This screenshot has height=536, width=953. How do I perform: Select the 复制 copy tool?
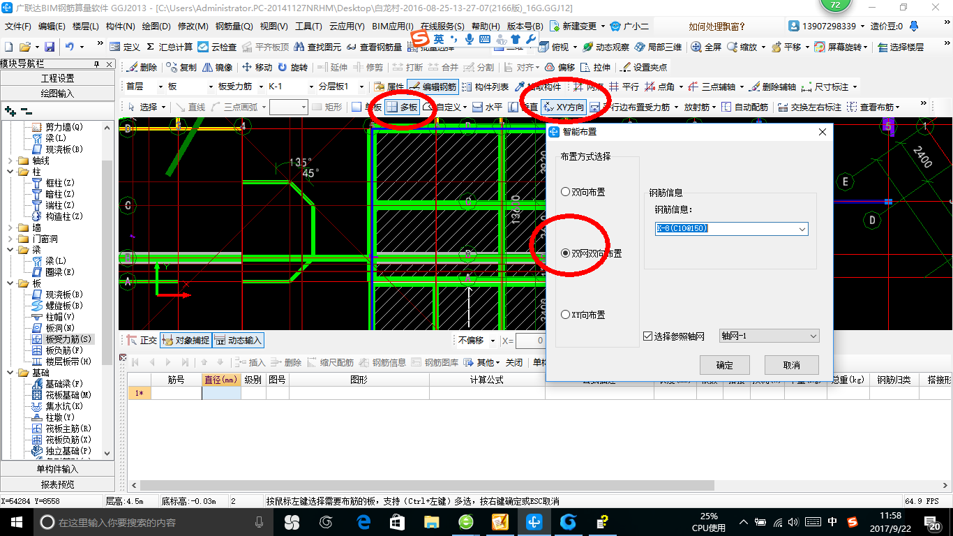point(181,68)
